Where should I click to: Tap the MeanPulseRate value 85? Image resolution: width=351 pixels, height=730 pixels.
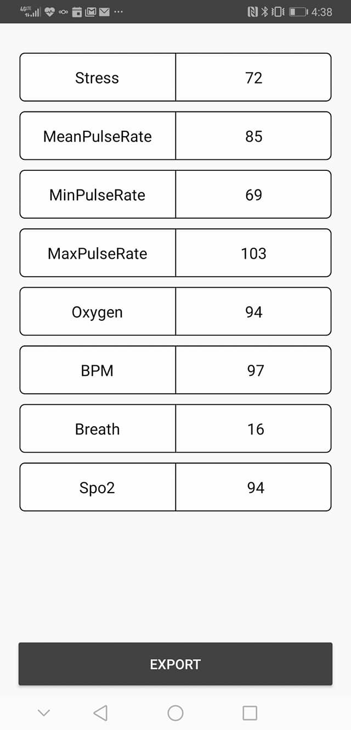pyautogui.click(x=253, y=136)
